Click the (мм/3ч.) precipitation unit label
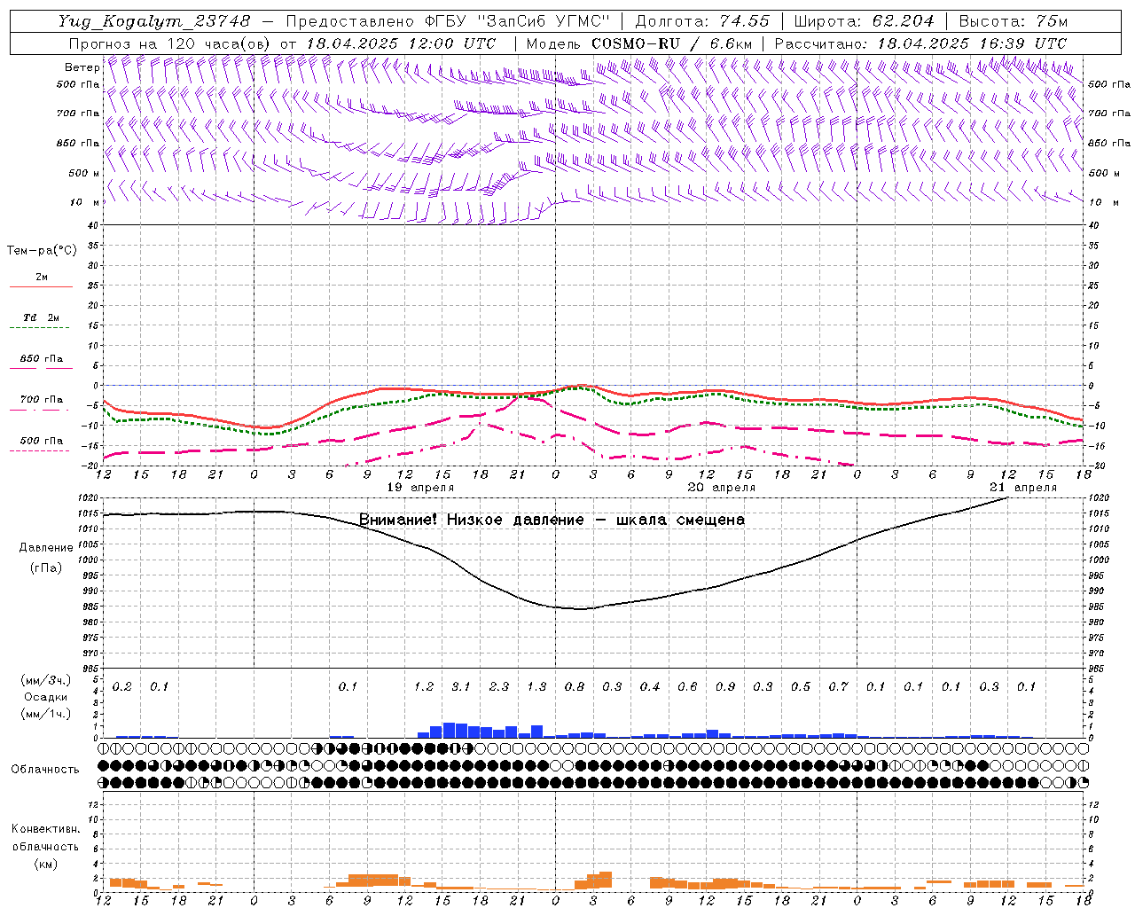The width and height of the screenshot is (1135, 908). 46,680
